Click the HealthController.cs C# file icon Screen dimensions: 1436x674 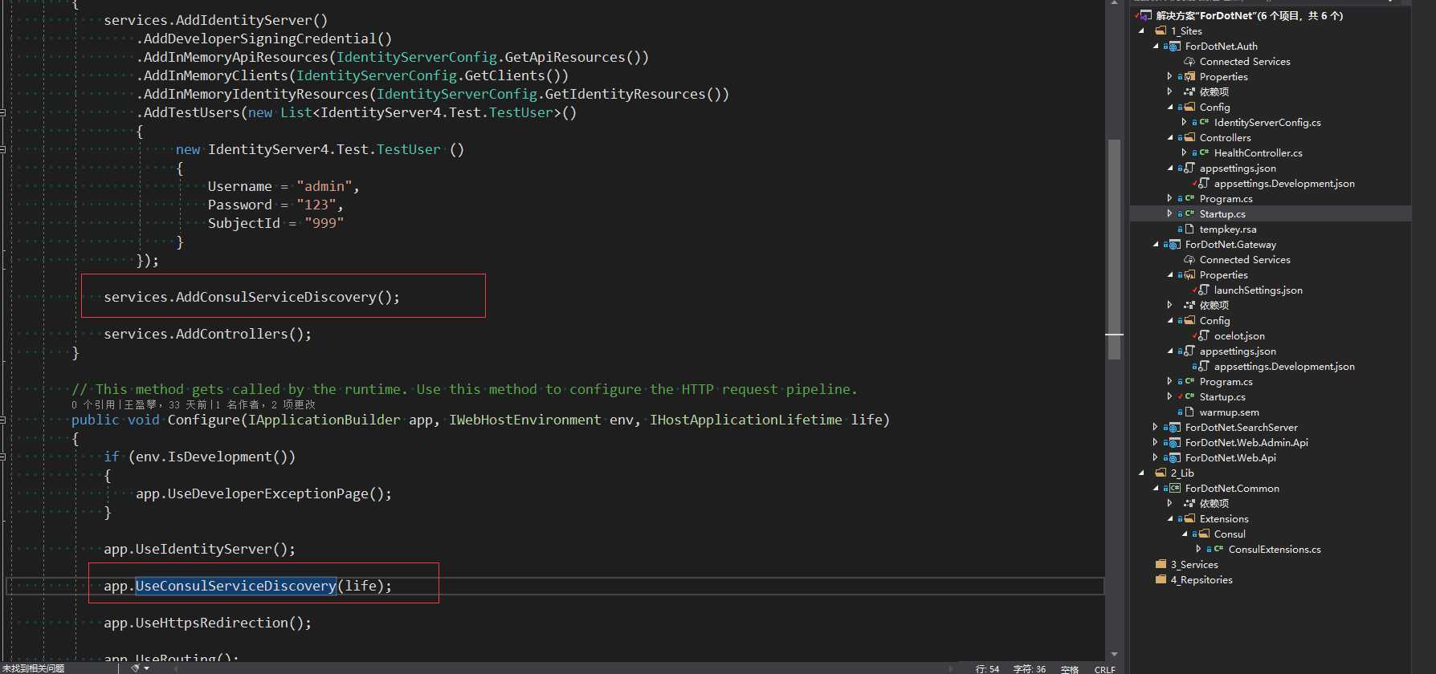click(1204, 152)
